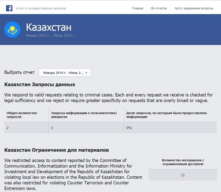Click 'Казахстан Ограничения для материалов' heading
Viewport: 221px width, 192px height.
coord(56,150)
